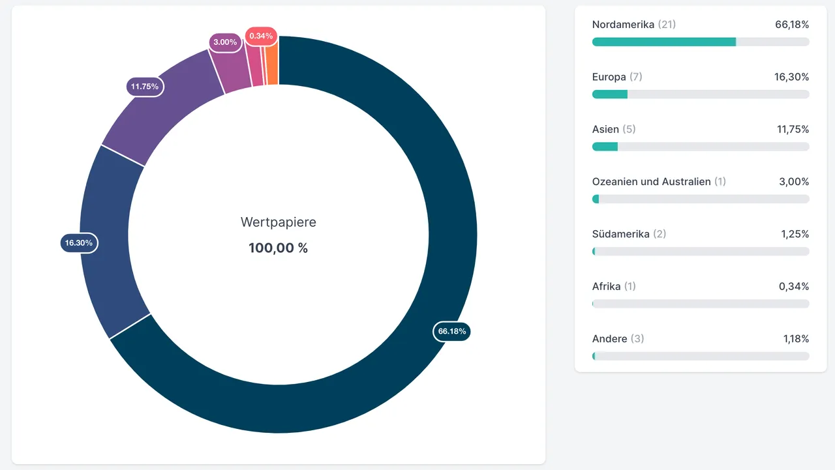The image size is (835, 470).
Task: Click the Asien progress bar
Action: tap(701, 147)
